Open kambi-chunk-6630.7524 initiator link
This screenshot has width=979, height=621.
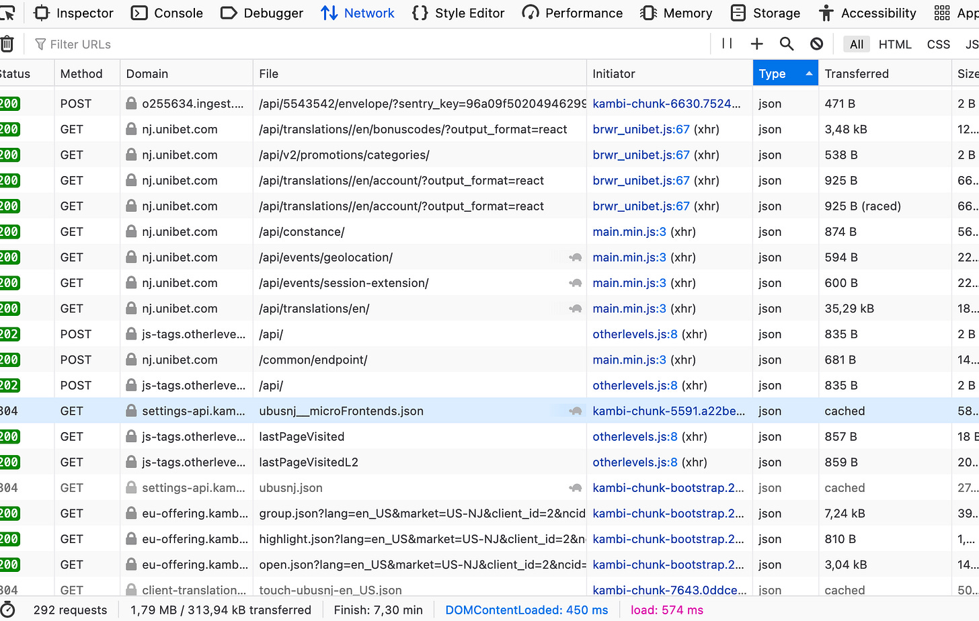pyautogui.click(x=666, y=103)
